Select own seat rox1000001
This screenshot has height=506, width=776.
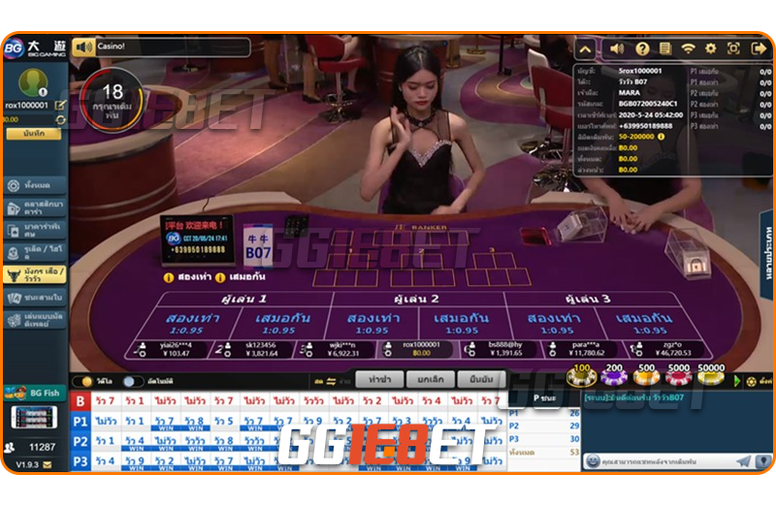[x=415, y=349]
